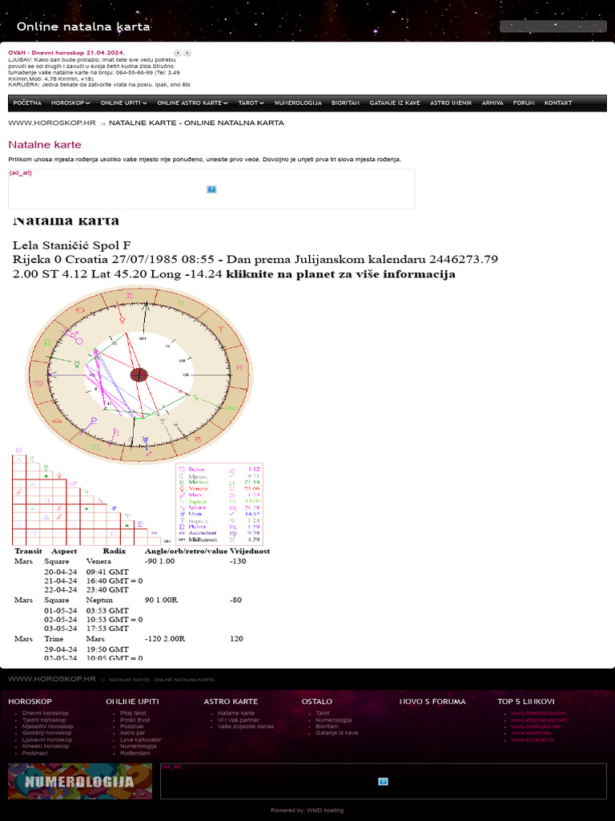Open the Dnevni horoskop footer link

(x=45, y=713)
